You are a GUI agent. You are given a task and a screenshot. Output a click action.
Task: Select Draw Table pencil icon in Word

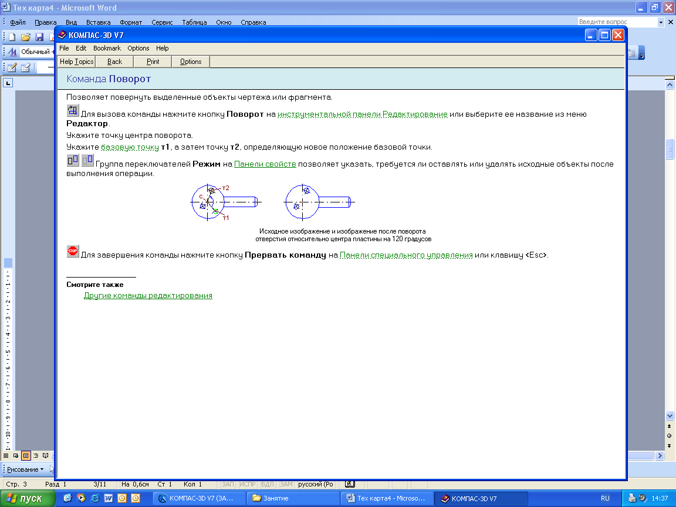tap(12, 67)
